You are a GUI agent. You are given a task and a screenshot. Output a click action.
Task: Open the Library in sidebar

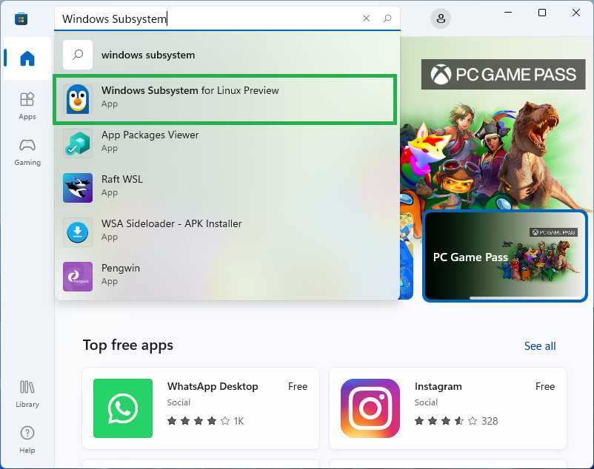pos(27,394)
